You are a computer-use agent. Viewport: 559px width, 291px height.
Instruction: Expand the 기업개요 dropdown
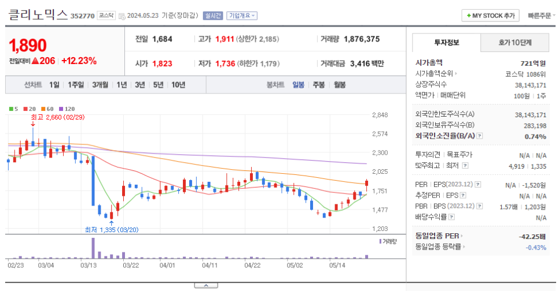pyautogui.click(x=242, y=16)
